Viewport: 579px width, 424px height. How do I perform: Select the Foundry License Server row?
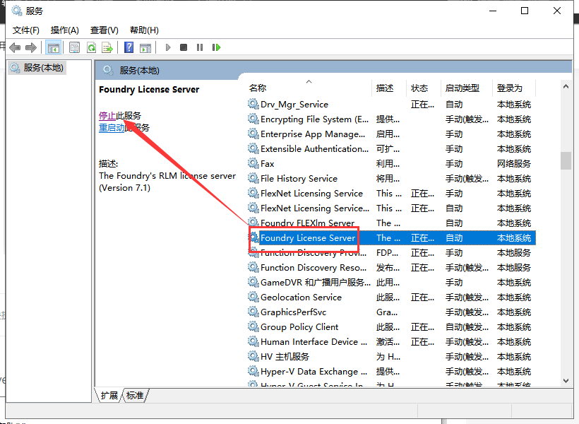tap(391, 237)
